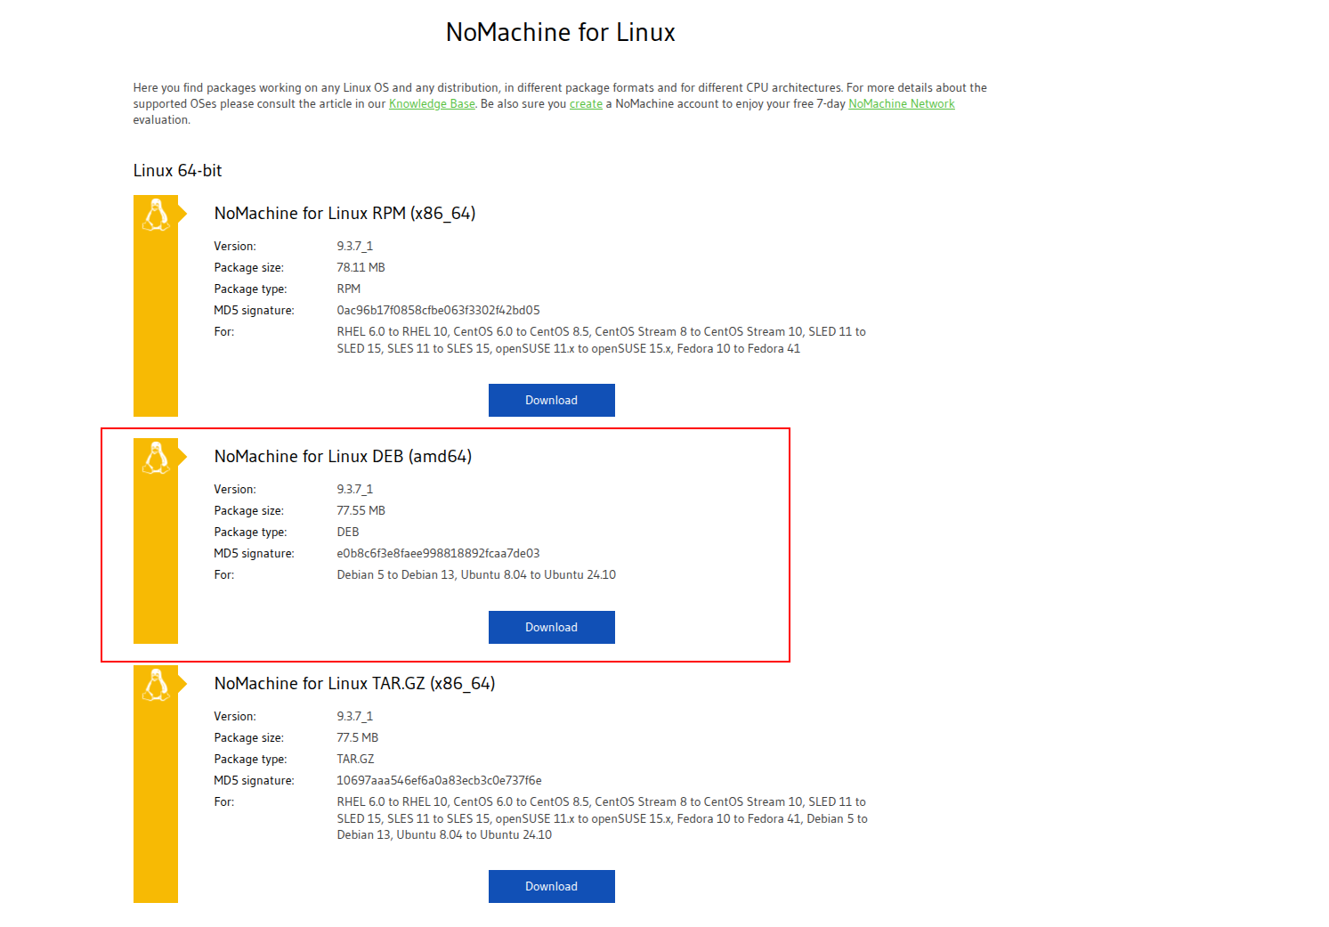Follow the 'create' account link

point(586,104)
